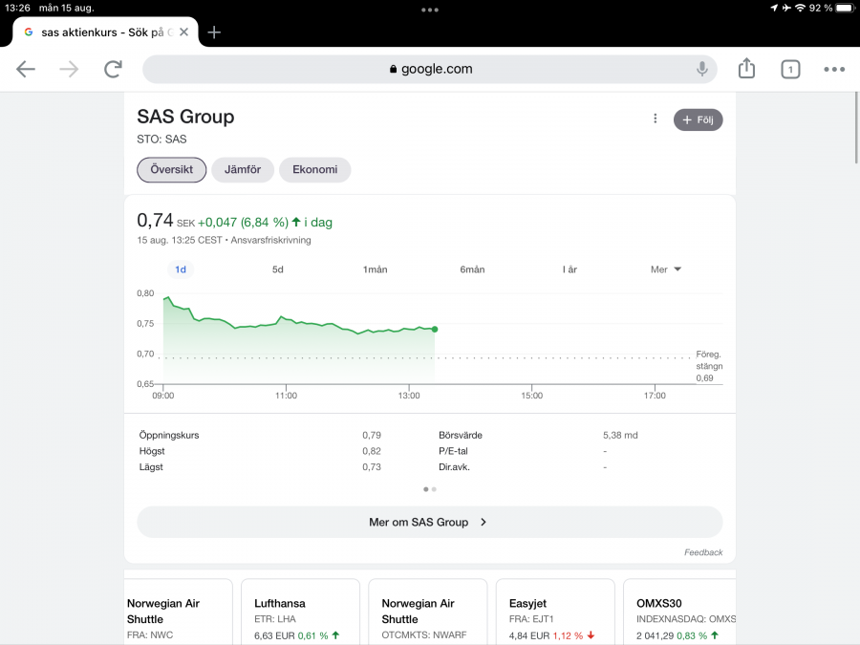
Task: Go to second stats page dot
Action: (434, 489)
